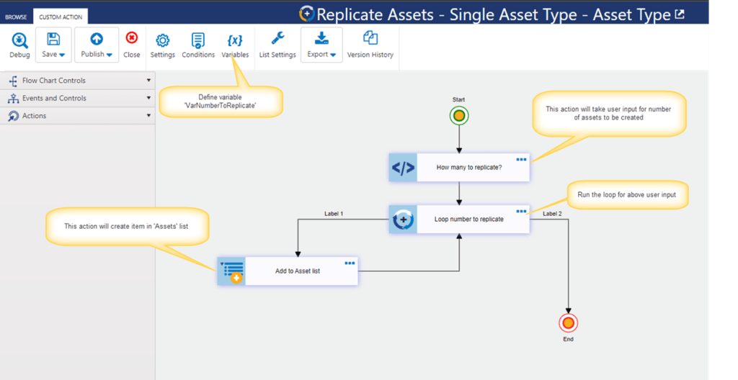Click the Actions section icon
This screenshot has height=380, width=738.
tap(13, 116)
